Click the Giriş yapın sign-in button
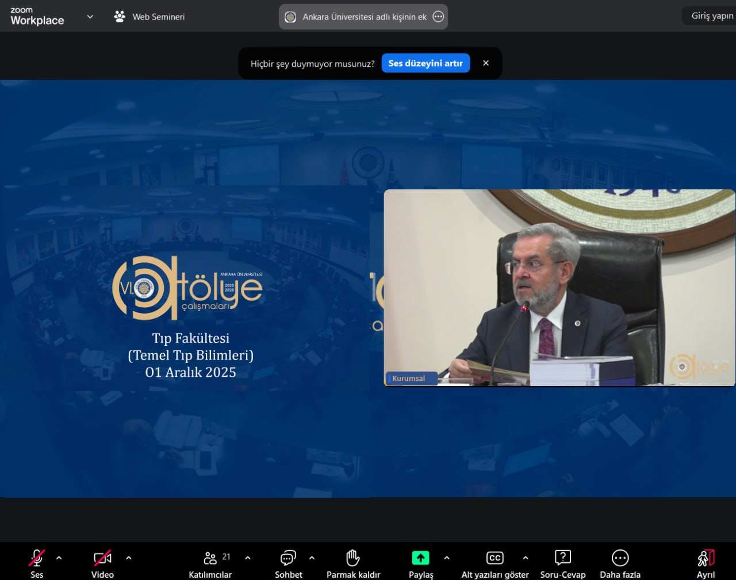The height and width of the screenshot is (580, 736). click(712, 16)
